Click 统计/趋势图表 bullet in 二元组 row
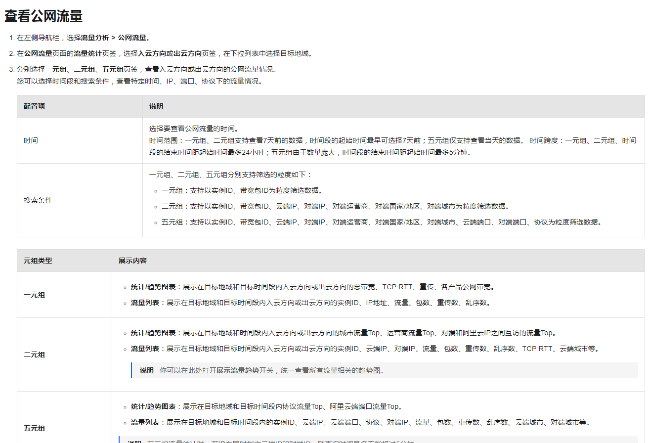The height and width of the screenshot is (443, 648). point(345,333)
